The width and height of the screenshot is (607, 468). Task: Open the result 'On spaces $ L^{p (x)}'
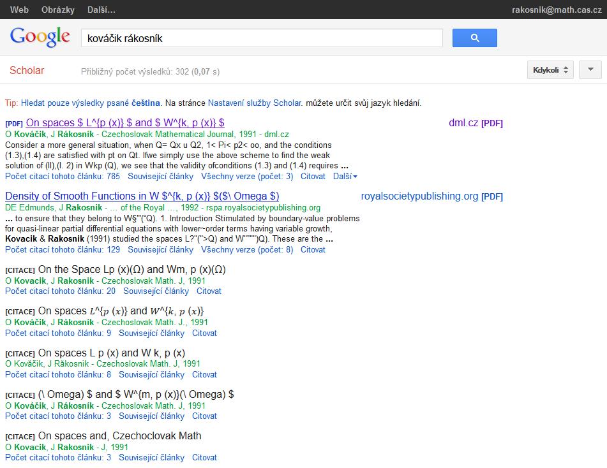pos(125,122)
